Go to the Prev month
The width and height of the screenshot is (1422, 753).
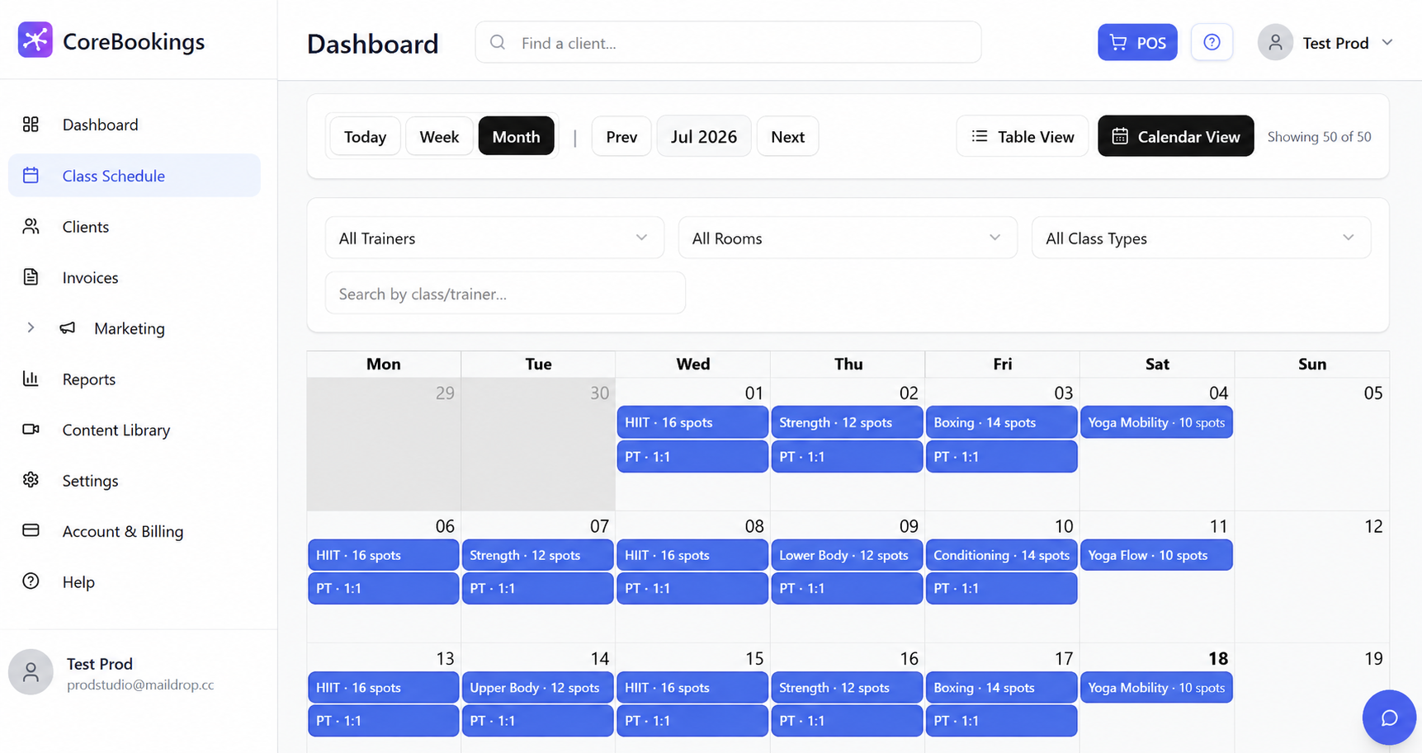point(621,136)
